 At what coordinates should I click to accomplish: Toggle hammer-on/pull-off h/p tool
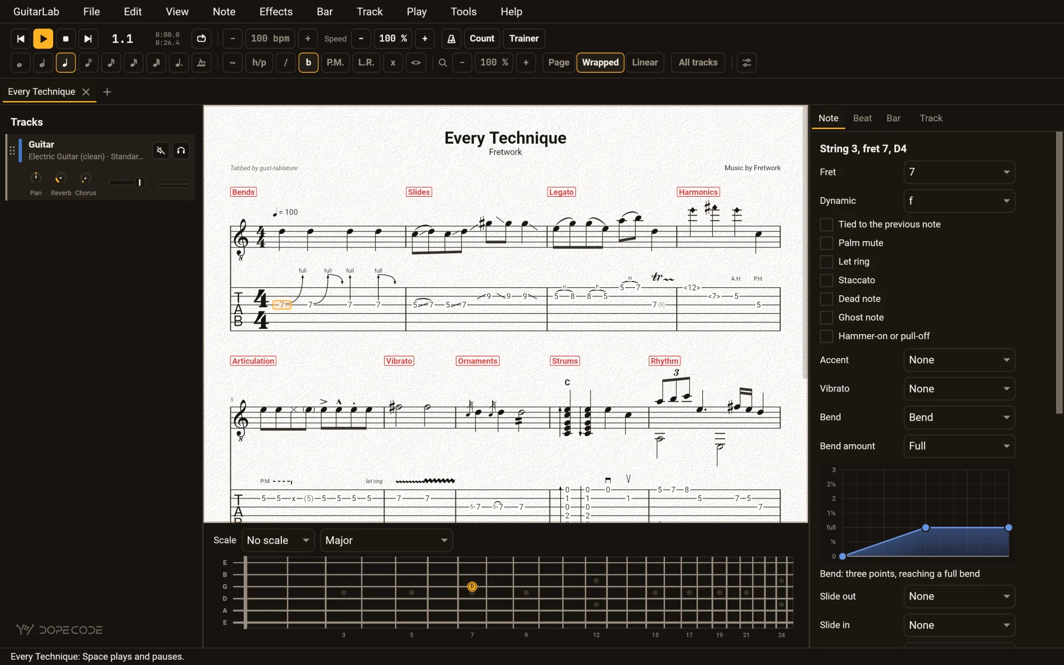click(x=259, y=63)
